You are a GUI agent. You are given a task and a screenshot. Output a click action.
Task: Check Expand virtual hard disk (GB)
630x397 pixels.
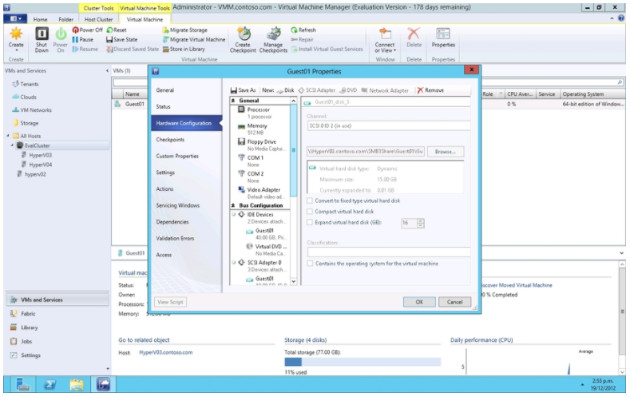click(x=310, y=222)
